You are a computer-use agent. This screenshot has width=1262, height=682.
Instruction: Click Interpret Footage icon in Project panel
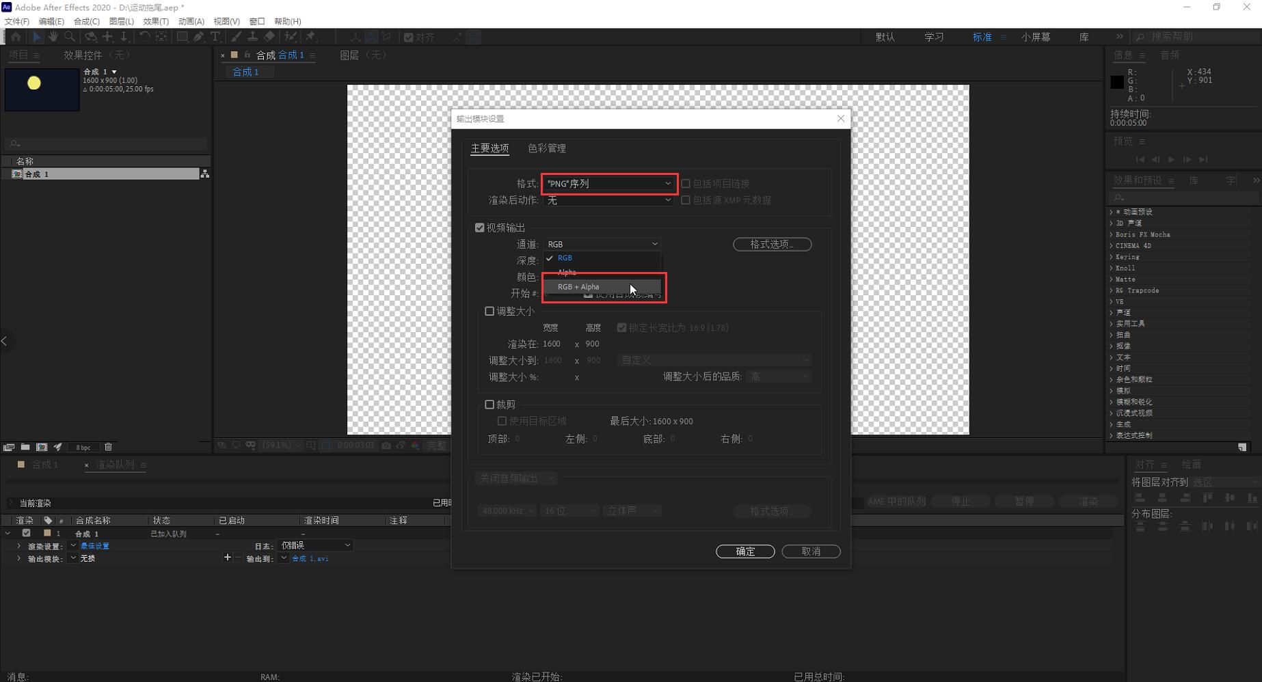[9, 447]
